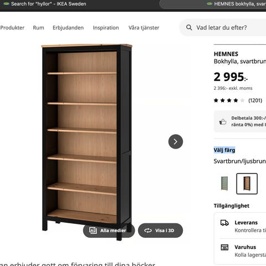
Task: Select the green bookcase color swatch
Action: click(224, 183)
